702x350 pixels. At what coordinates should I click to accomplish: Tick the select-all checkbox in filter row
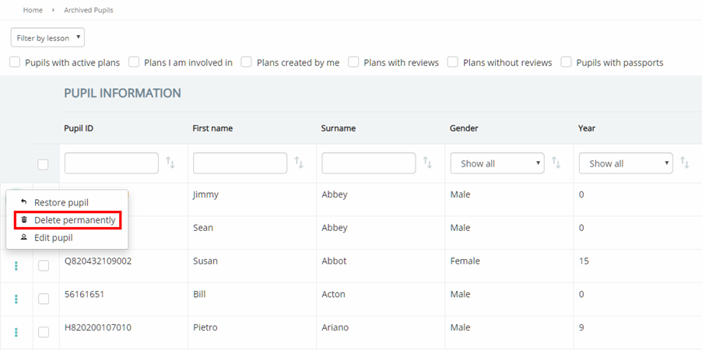click(43, 165)
